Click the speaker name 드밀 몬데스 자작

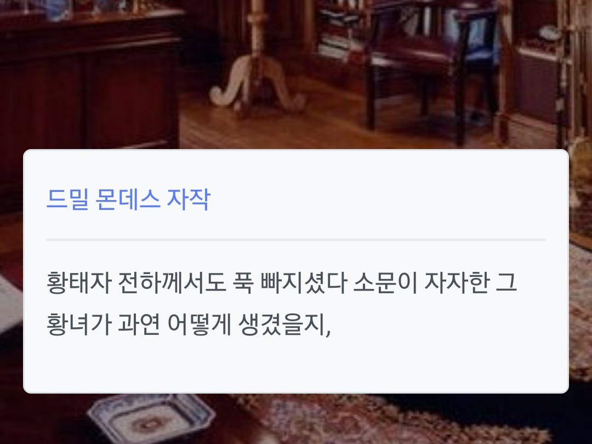pos(128,199)
